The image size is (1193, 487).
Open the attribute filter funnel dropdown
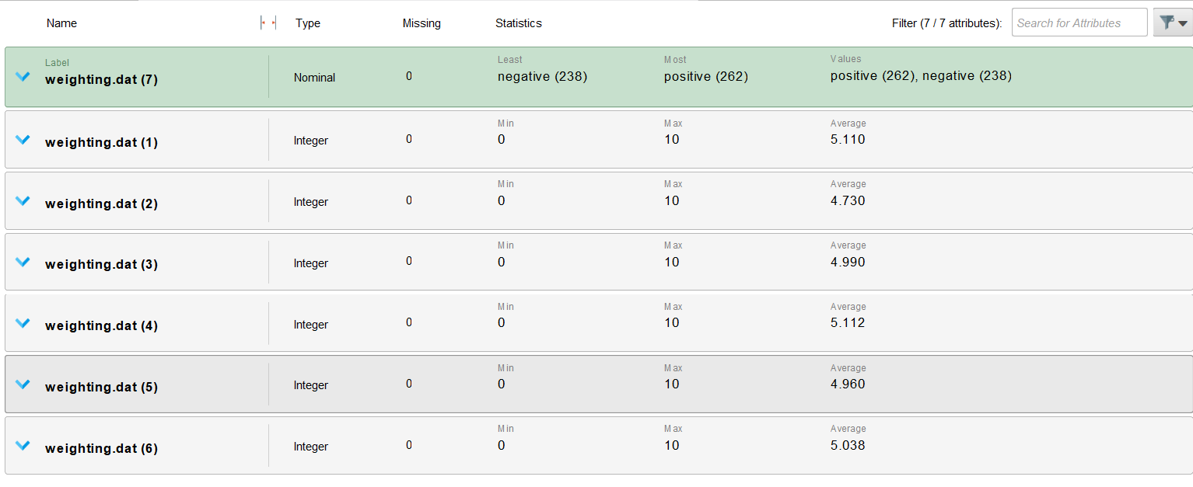[1173, 23]
